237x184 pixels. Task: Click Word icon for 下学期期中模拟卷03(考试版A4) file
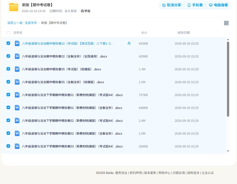pos(17,146)
